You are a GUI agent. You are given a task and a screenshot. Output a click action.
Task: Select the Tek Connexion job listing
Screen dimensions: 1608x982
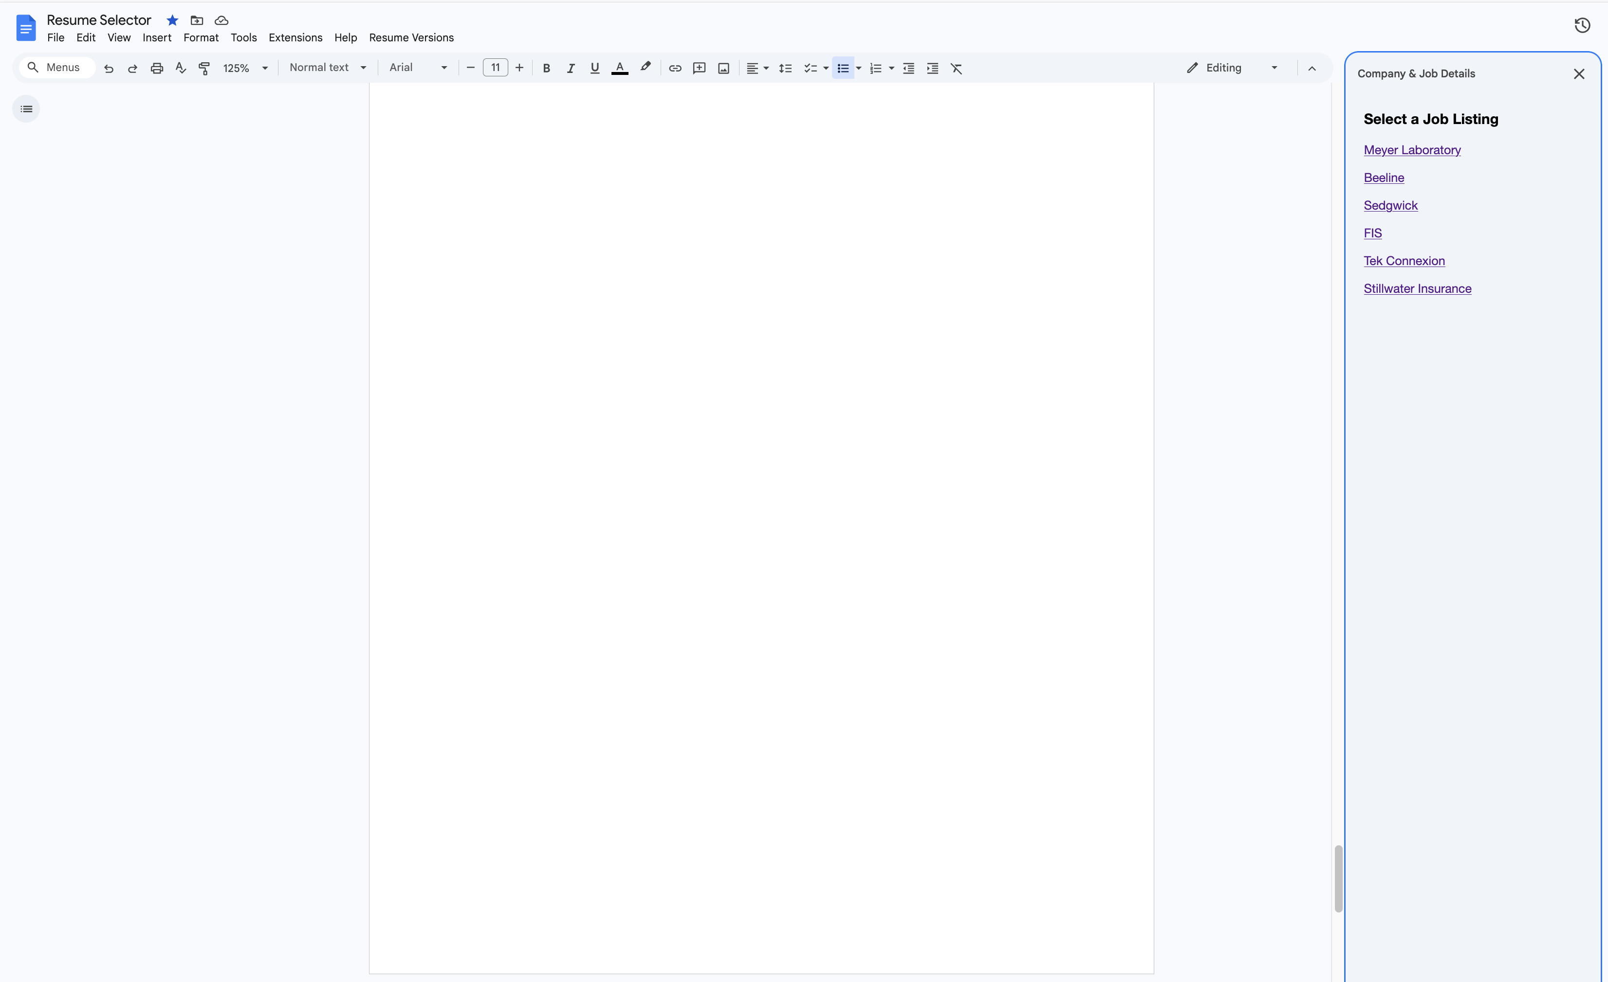pyautogui.click(x=1404, y=261)
